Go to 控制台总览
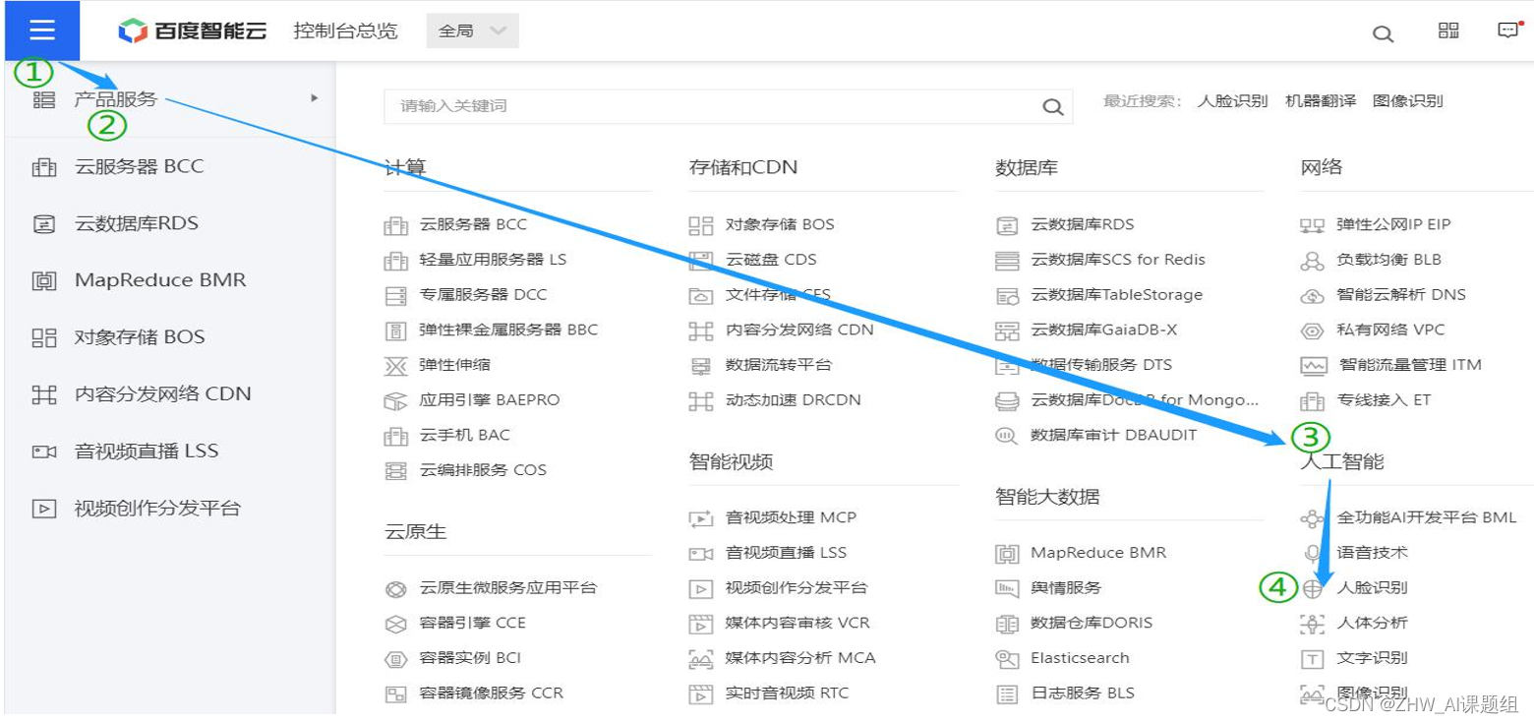This screenshot has width=1534, height=723. (345, 30)
